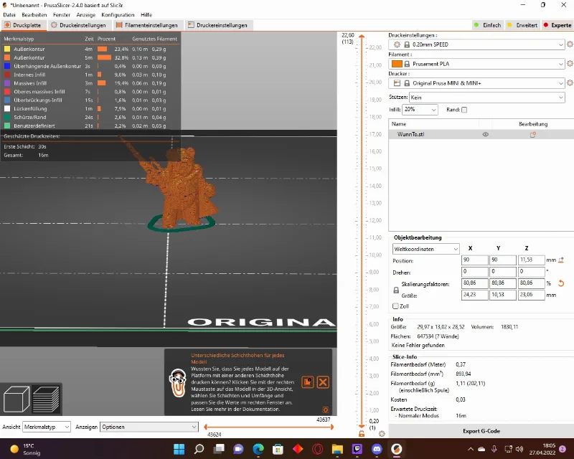
Task: Open the Original Prusa MINI printer dropdown
Action: 476,83
